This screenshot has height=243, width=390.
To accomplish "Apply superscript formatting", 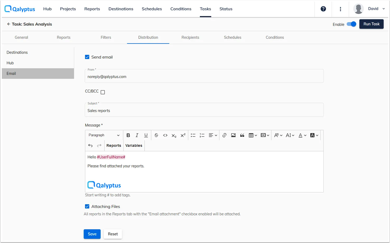I will point(183,135).
